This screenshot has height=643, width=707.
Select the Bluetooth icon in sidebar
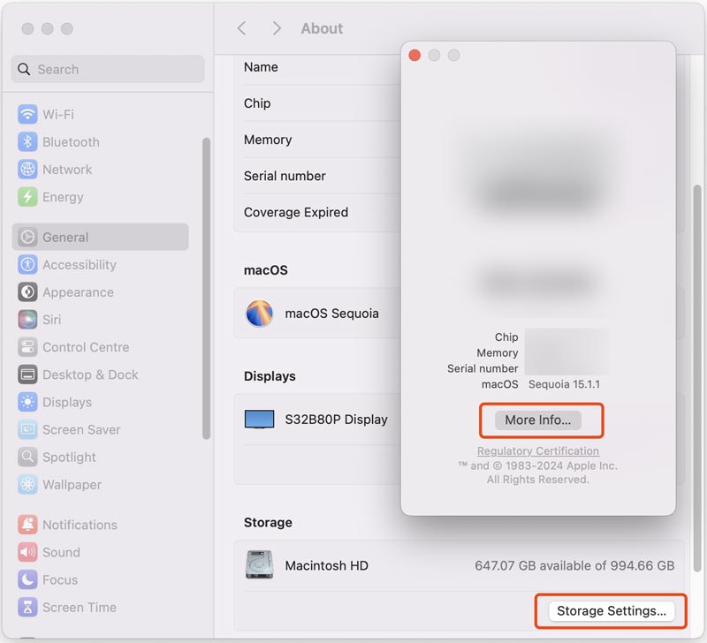coord(27,142)
